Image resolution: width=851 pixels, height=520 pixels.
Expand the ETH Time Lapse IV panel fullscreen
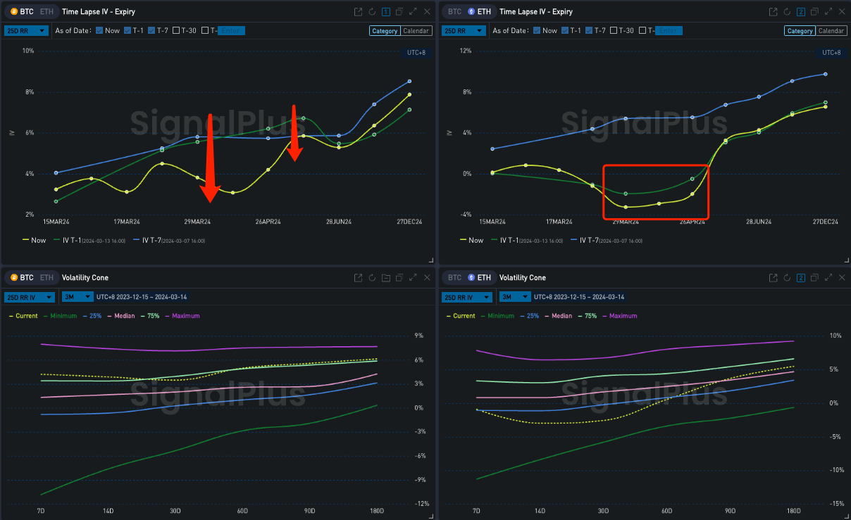pyautogui.click(x=827, y=12)
